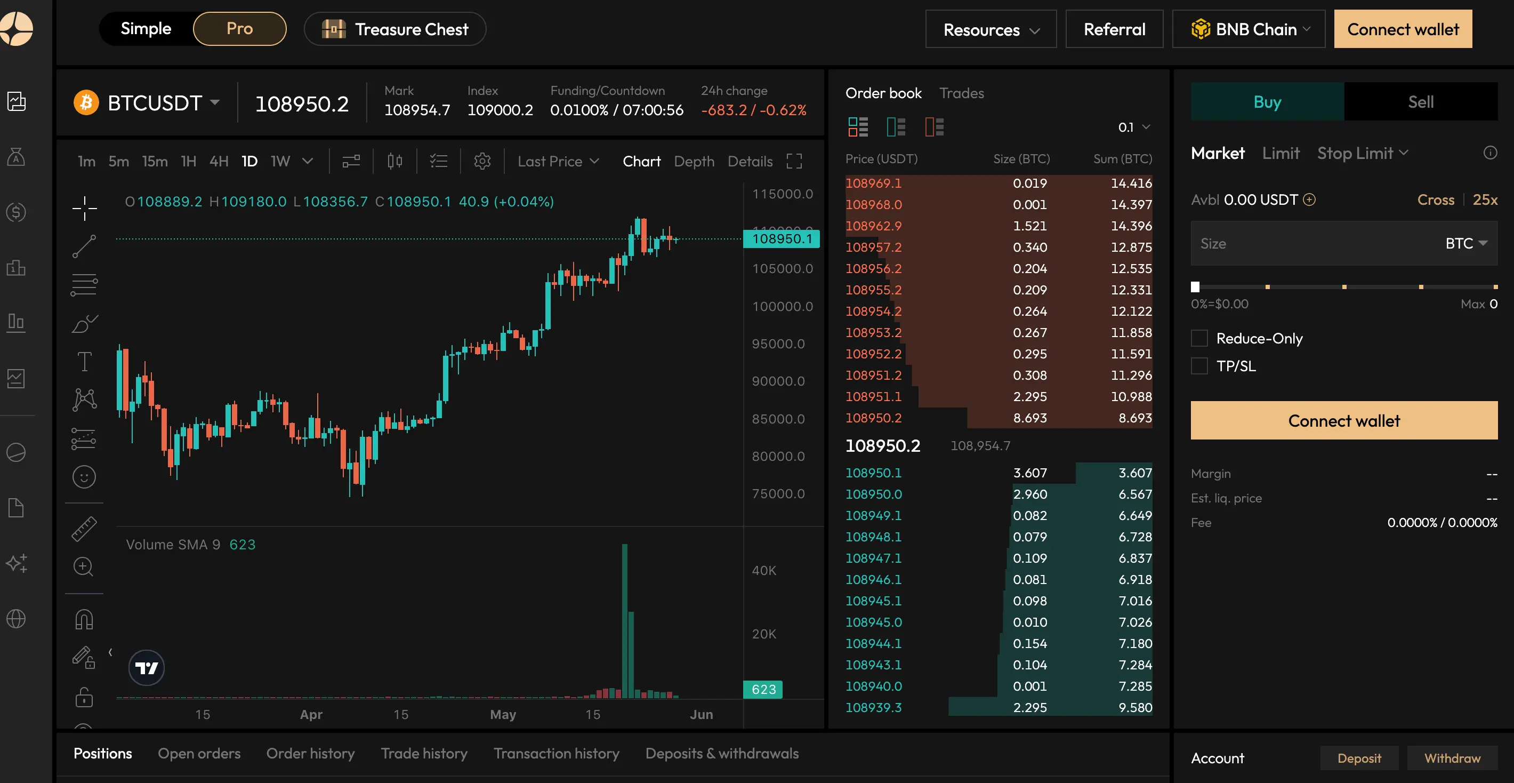Select the trend line drawing tool
Viewport: 1514px width, 783px height.
(x=84, y=246)
